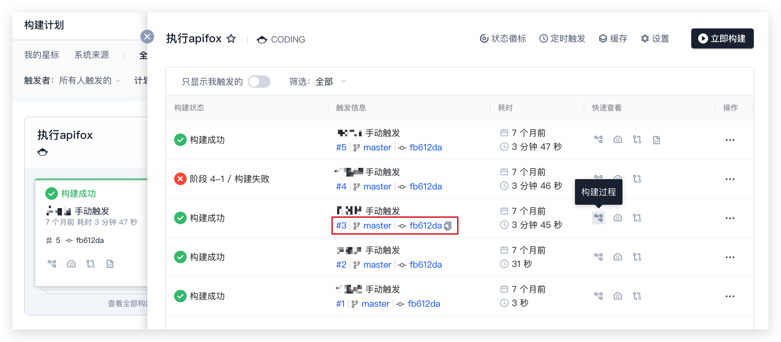
Task: Open build number link #2
Action: (x=341, y=264)
